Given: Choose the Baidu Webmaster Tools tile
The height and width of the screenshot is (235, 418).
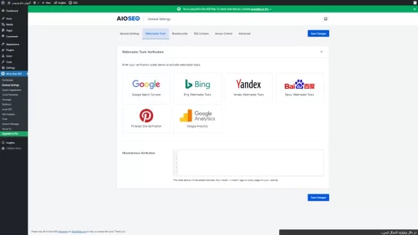Looking at the screenshot, I should [x=300, y=88].
